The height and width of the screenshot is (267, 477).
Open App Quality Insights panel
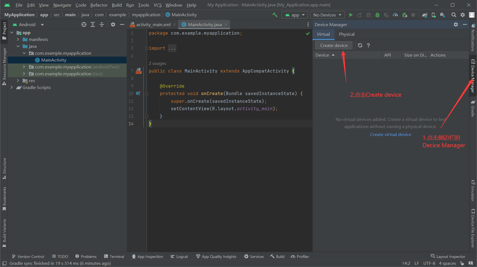216,257
